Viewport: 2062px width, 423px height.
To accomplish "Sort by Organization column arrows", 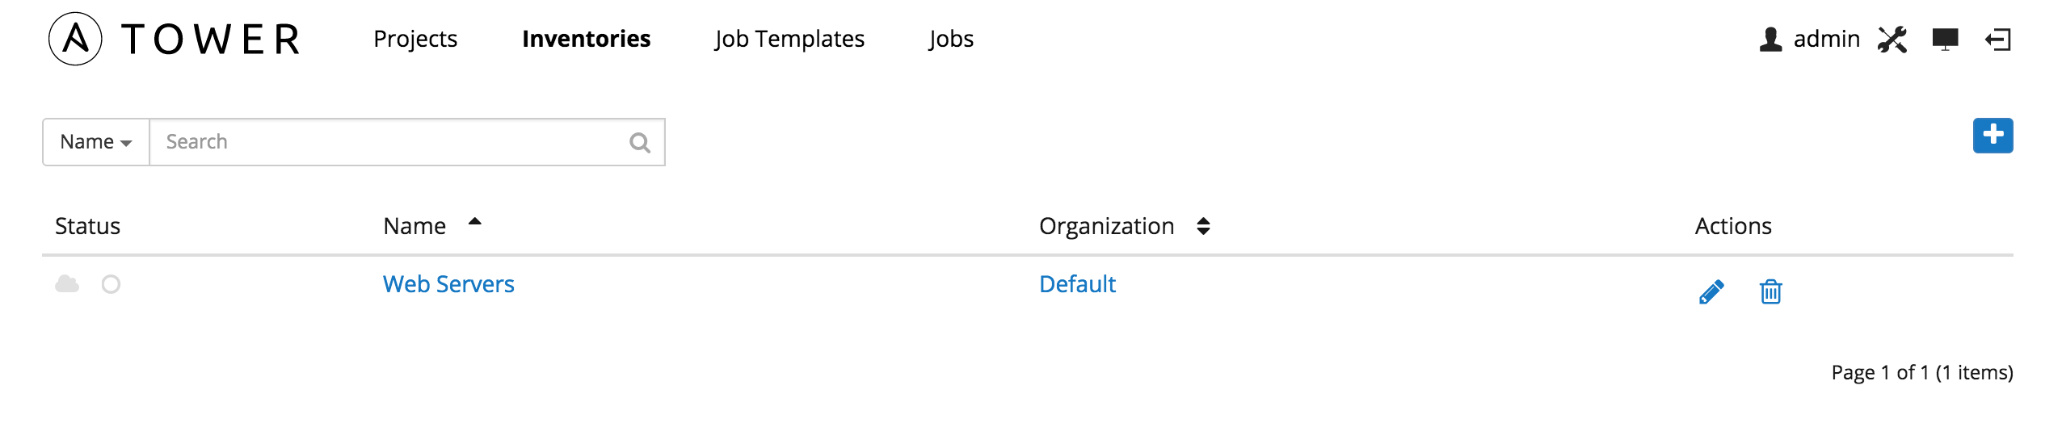I will tap(1203, 226).
